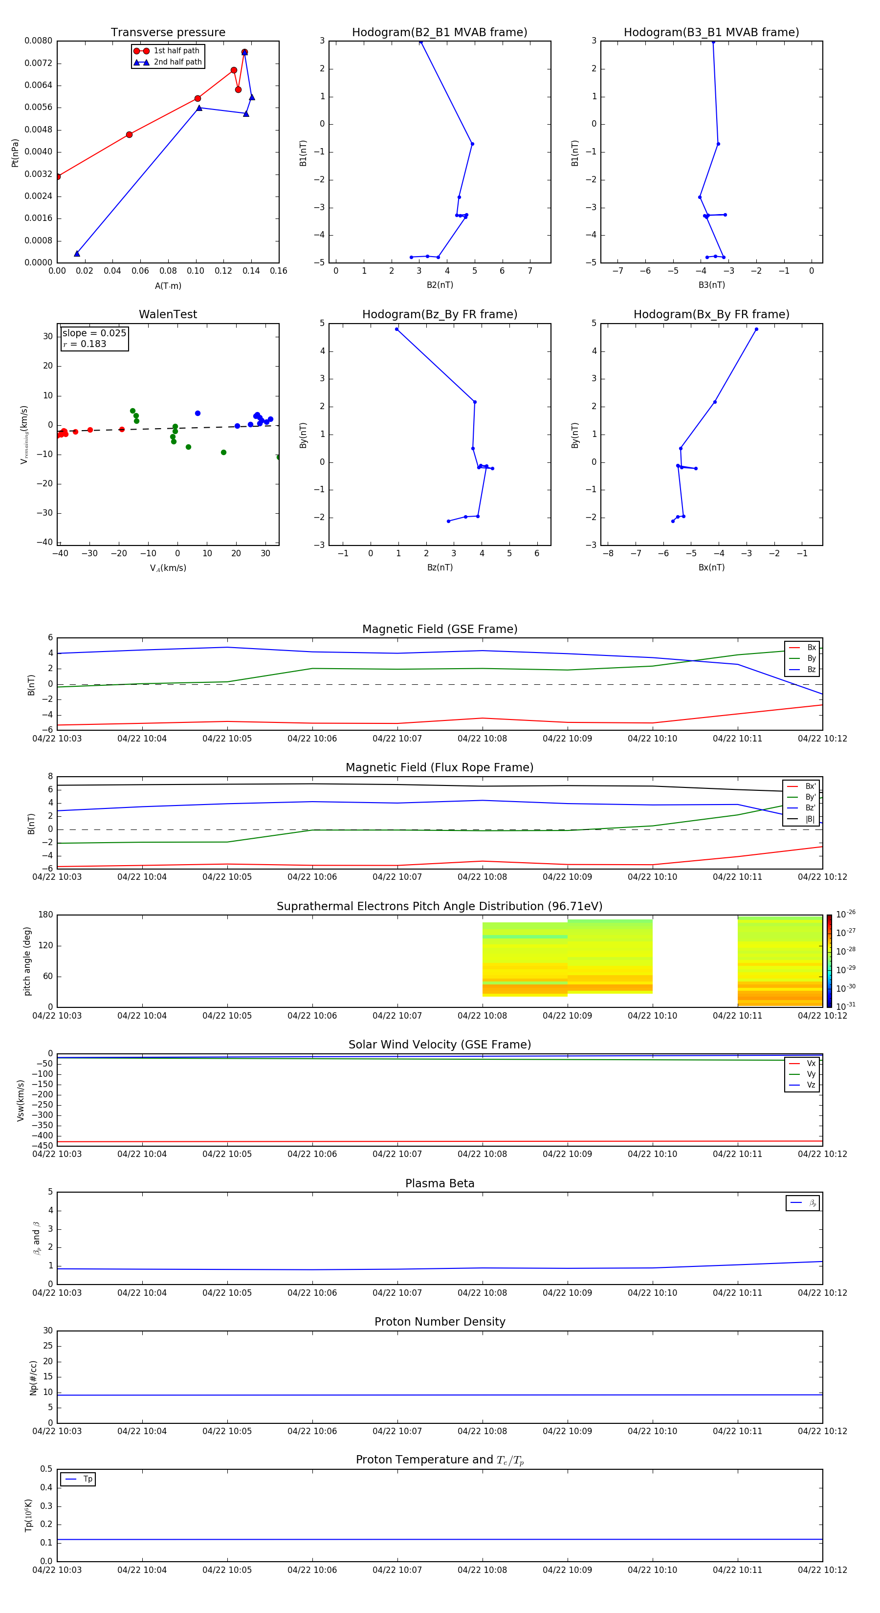This screenshot has height=1613, width=880.
Task: Click the "By'" entry in Flux Rope legend
Action: click(x=801, y=797)
